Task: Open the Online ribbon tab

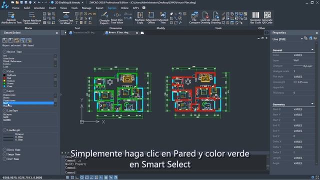Action: (124, 8)
